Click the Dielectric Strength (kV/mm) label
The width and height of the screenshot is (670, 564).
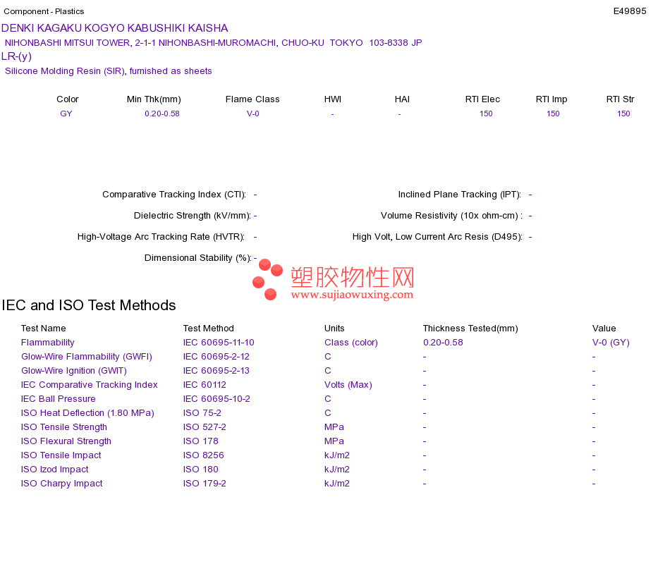tap(193, 215)
